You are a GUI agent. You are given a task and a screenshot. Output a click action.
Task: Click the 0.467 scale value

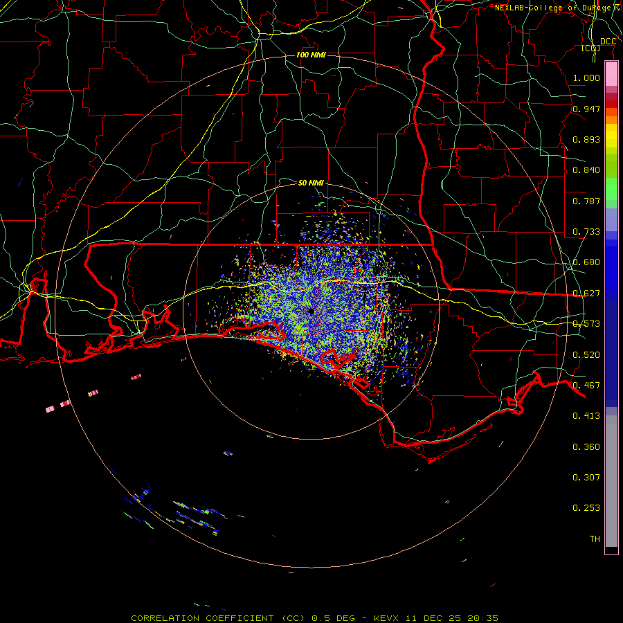(x=586, y=386)
